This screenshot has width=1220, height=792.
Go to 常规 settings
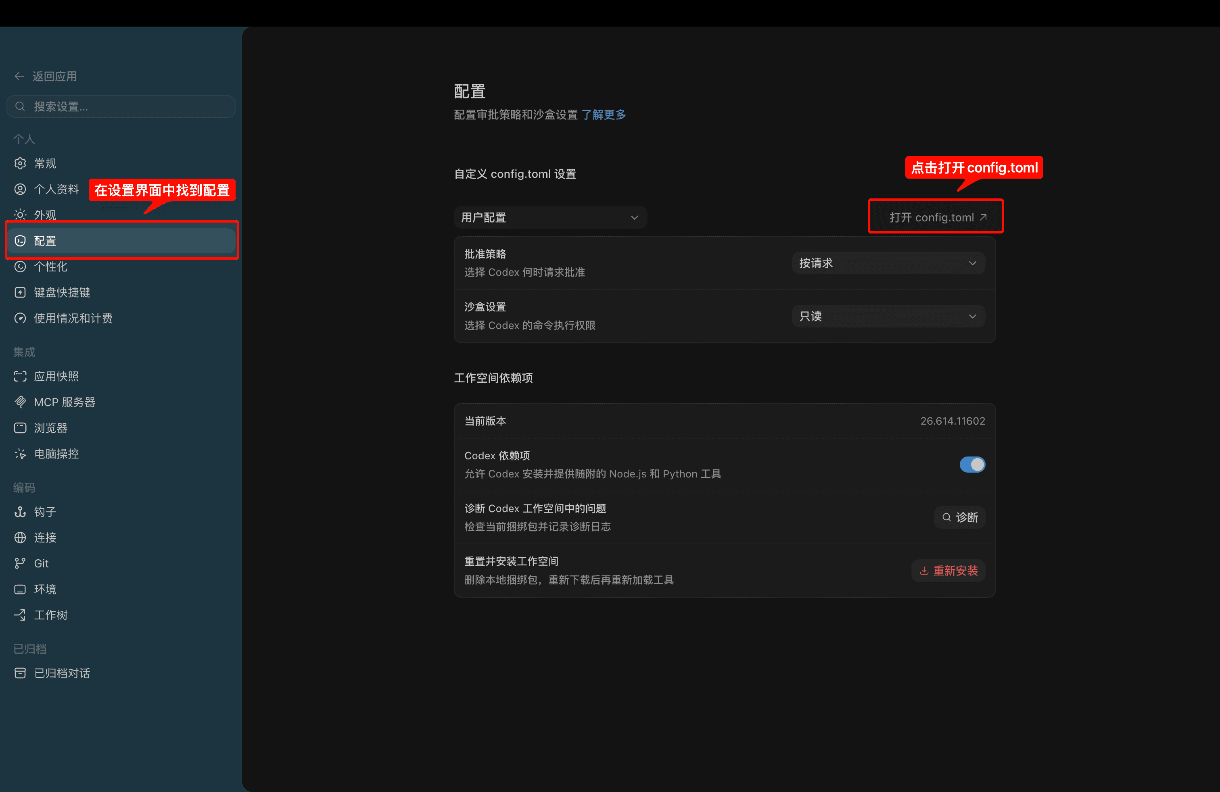(x=121, y=163)
